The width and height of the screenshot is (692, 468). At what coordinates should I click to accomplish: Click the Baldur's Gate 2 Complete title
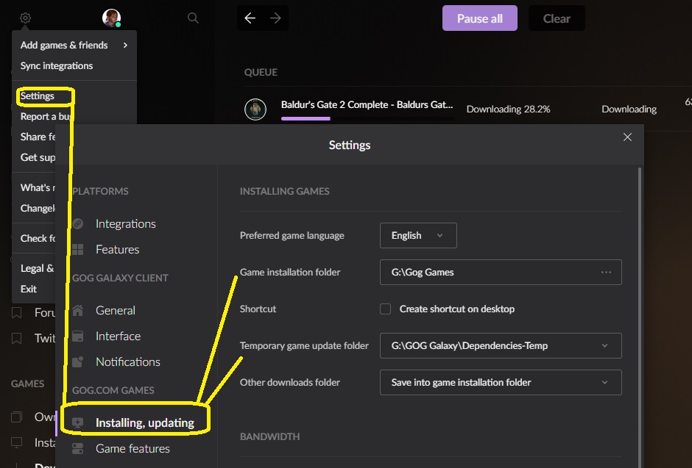(367, 105)
